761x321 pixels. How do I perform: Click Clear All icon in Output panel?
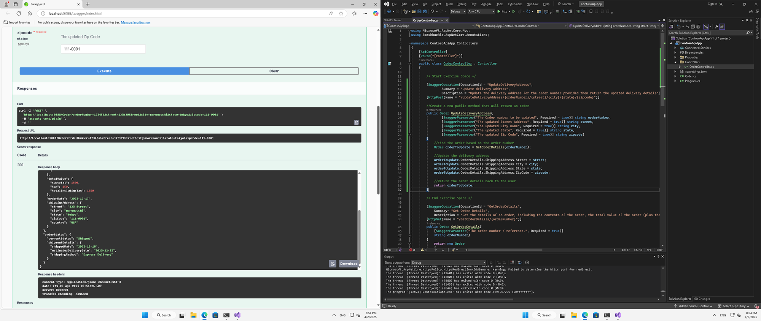click(512, 262)
